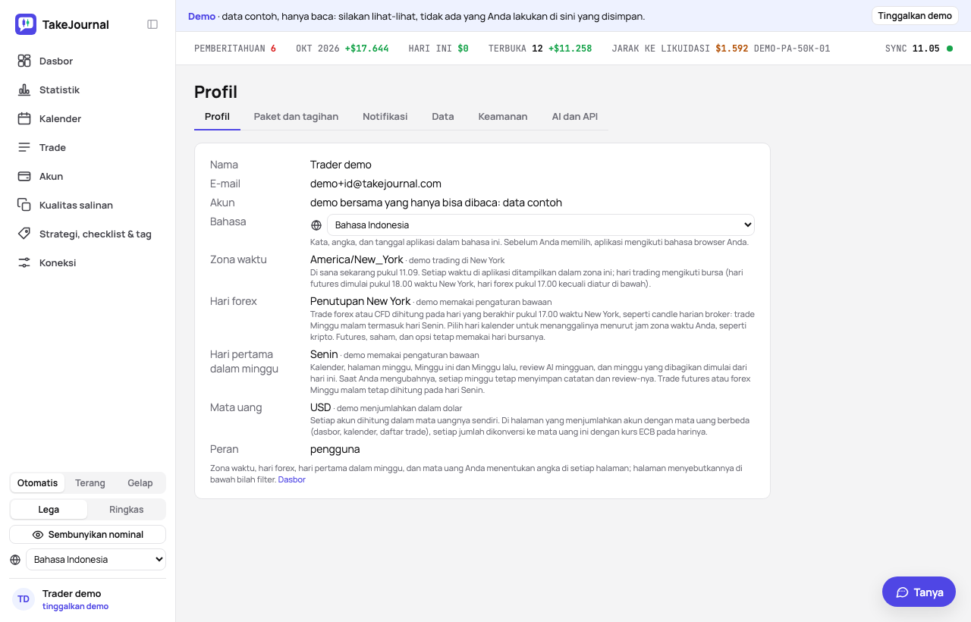This screenshot has width=971, height=622.
Task: Open the Tanya chat button
Action: (919, 592)
